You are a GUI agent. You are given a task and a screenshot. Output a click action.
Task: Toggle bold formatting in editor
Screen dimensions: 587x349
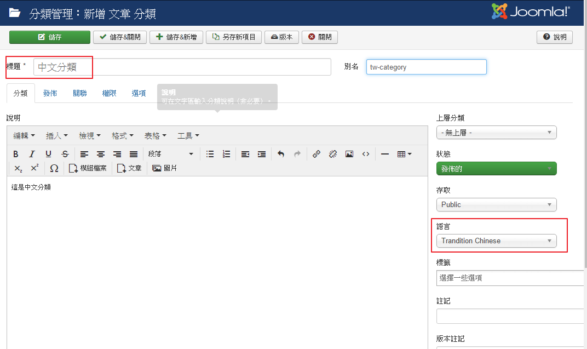[x=16, y=155]
